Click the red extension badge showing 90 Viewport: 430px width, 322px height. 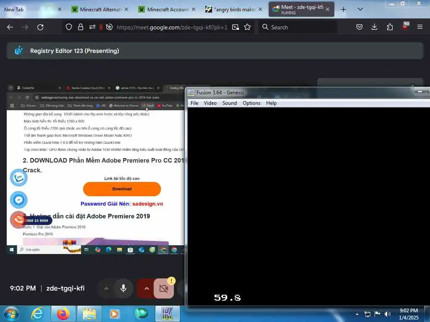coord(405,26)
